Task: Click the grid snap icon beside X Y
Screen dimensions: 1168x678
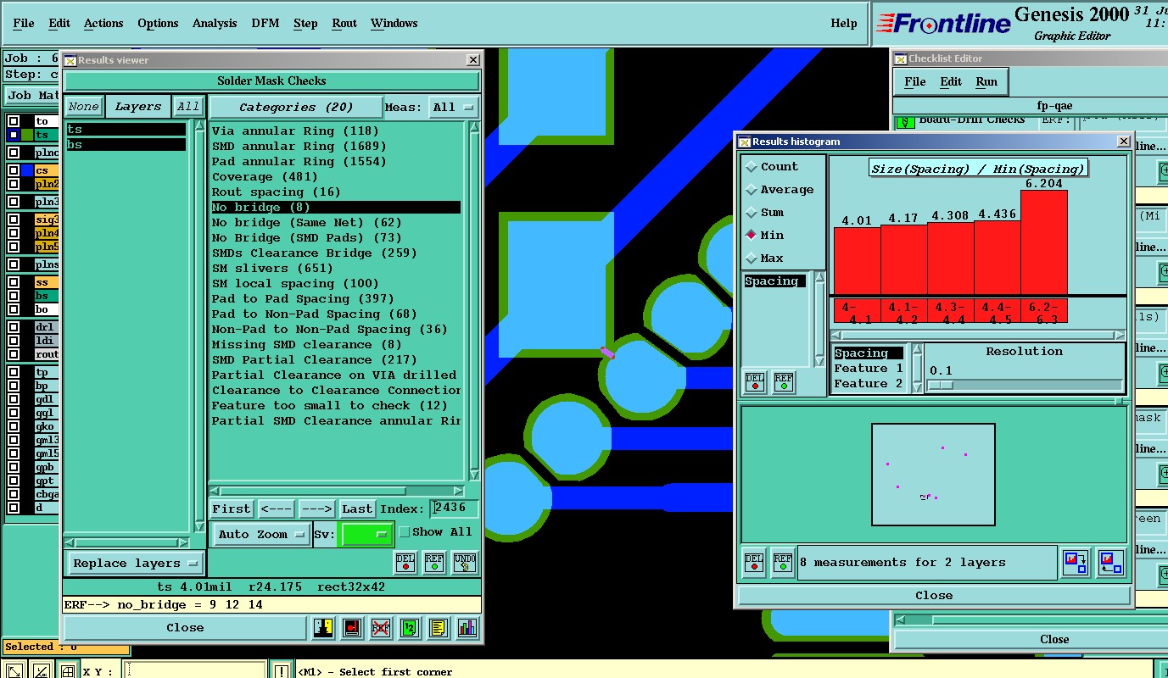Action: [x=68, y=670]
